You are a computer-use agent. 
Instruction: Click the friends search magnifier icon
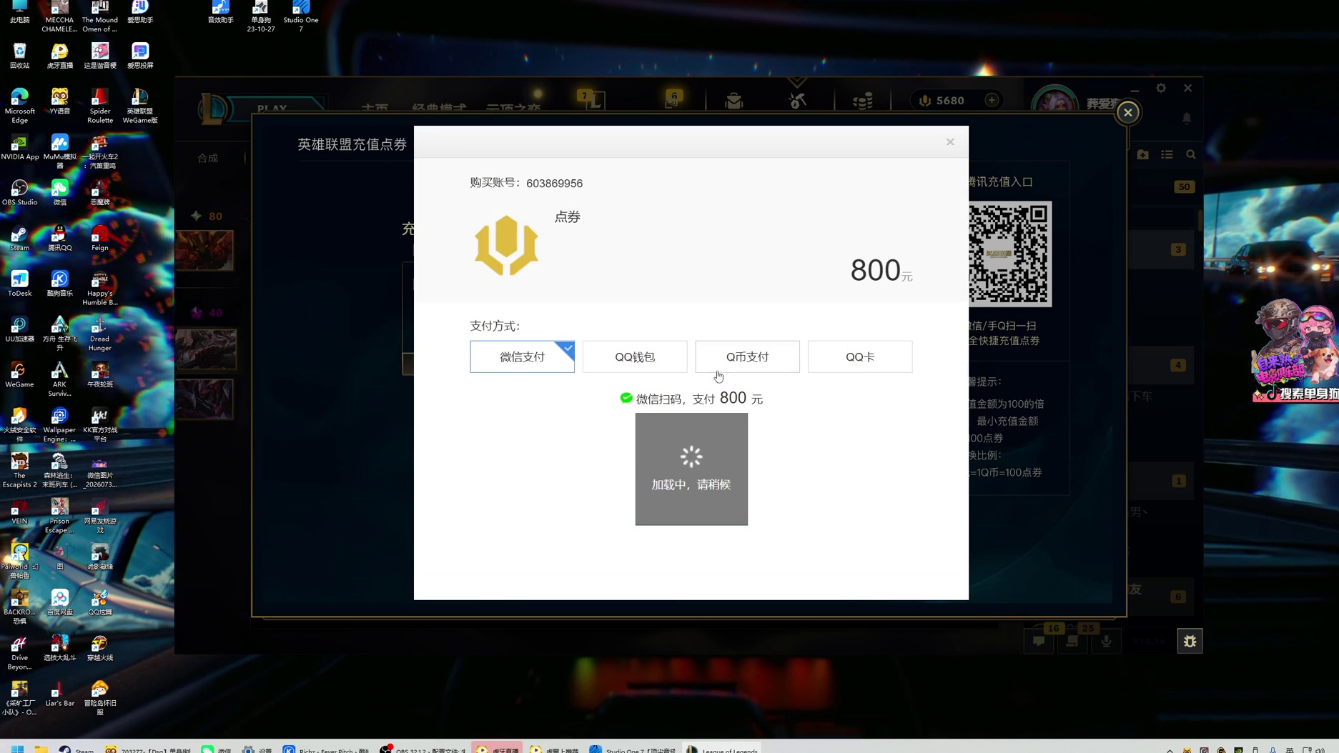(x=1191, y=154)
